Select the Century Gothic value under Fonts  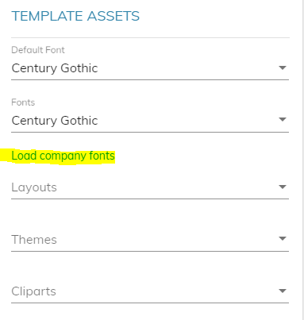pos(55,121)
